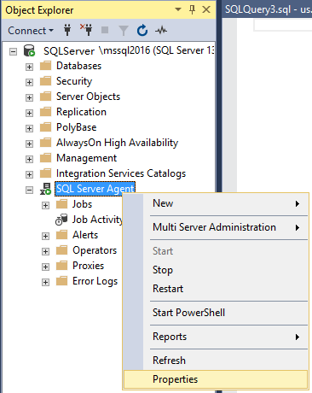The image size is (312, 393).
Task: Click the Server Objects folder icon
Action: pos(45,97)
